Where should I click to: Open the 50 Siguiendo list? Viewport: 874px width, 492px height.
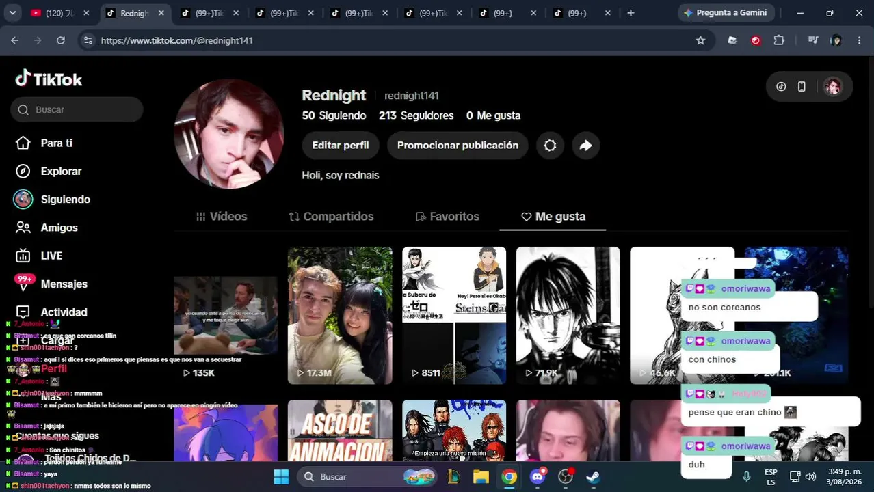click(334, 115)
